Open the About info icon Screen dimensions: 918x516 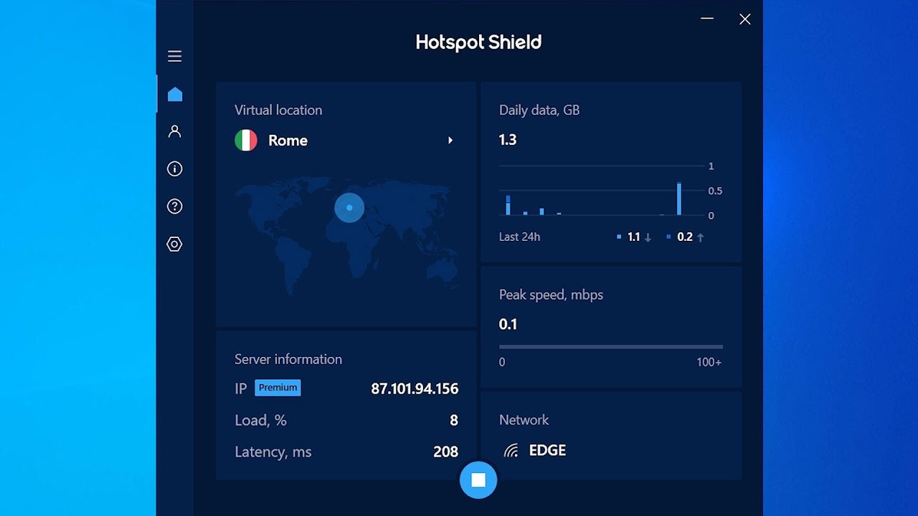[174, 169]
